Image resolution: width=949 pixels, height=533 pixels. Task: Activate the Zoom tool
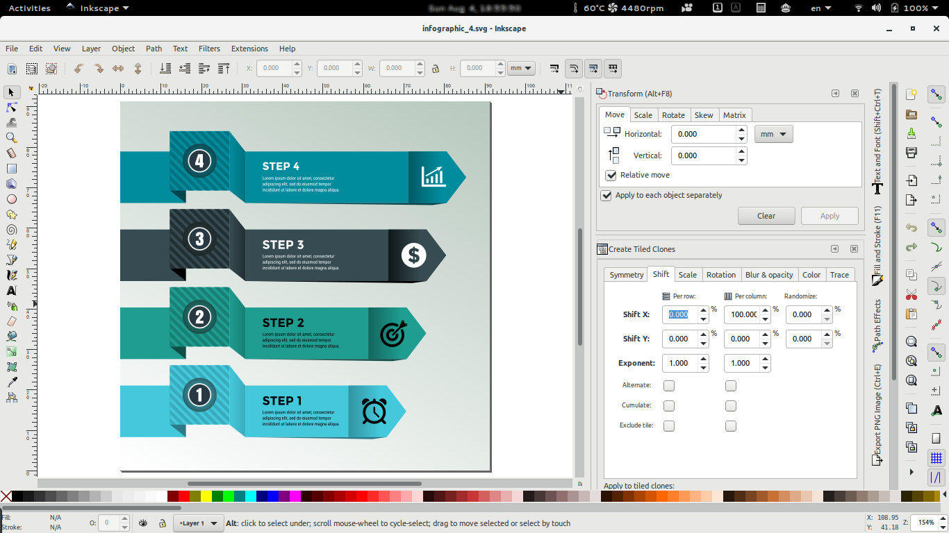pyautogui.click(x=10, y=137)
